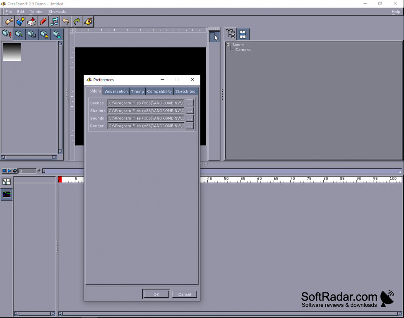Image resolution: width=404 pixels, height=318 pixels.
Task: Browse for the Scenes folder
Action: pyautogui.click(x=190, y=103)
